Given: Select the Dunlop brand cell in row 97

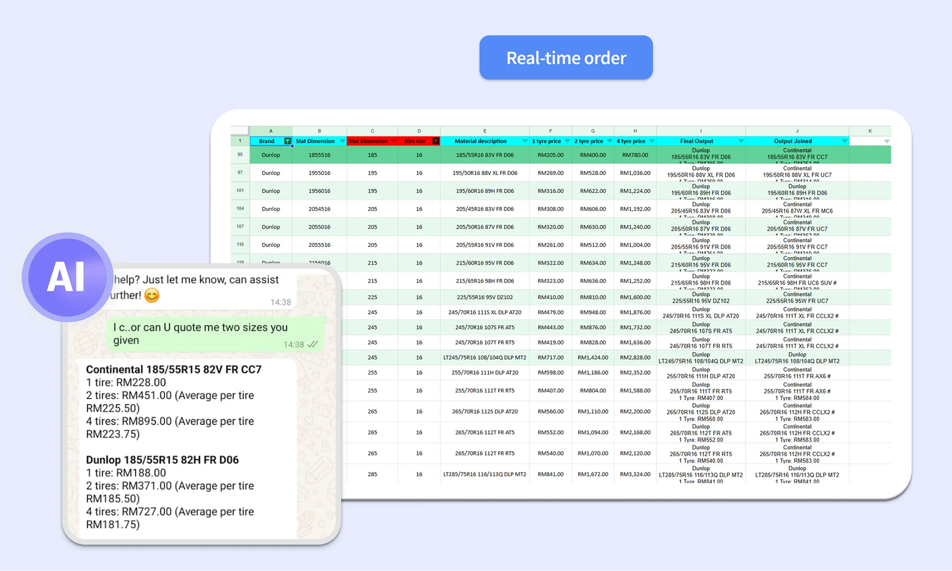Looking at the screenshot, I should click(x=271, y=173).
